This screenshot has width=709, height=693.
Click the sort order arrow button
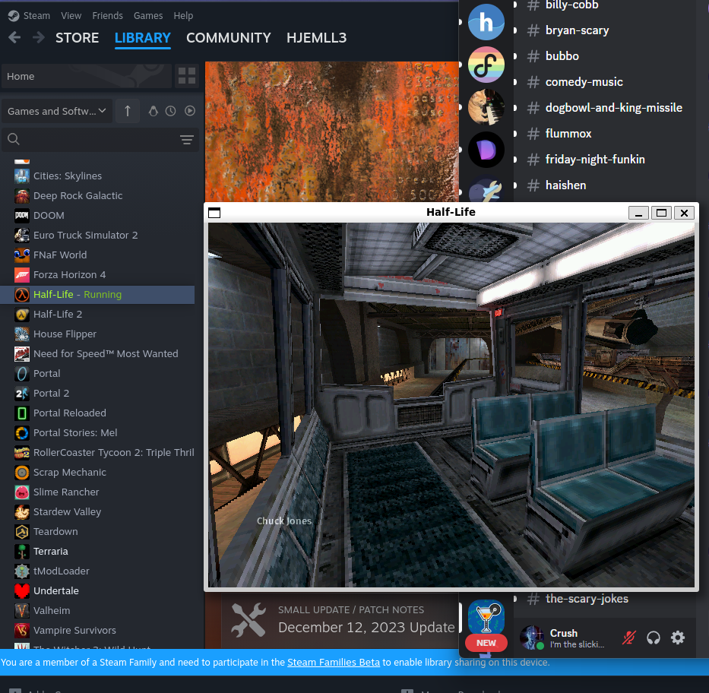pos(128,111)
